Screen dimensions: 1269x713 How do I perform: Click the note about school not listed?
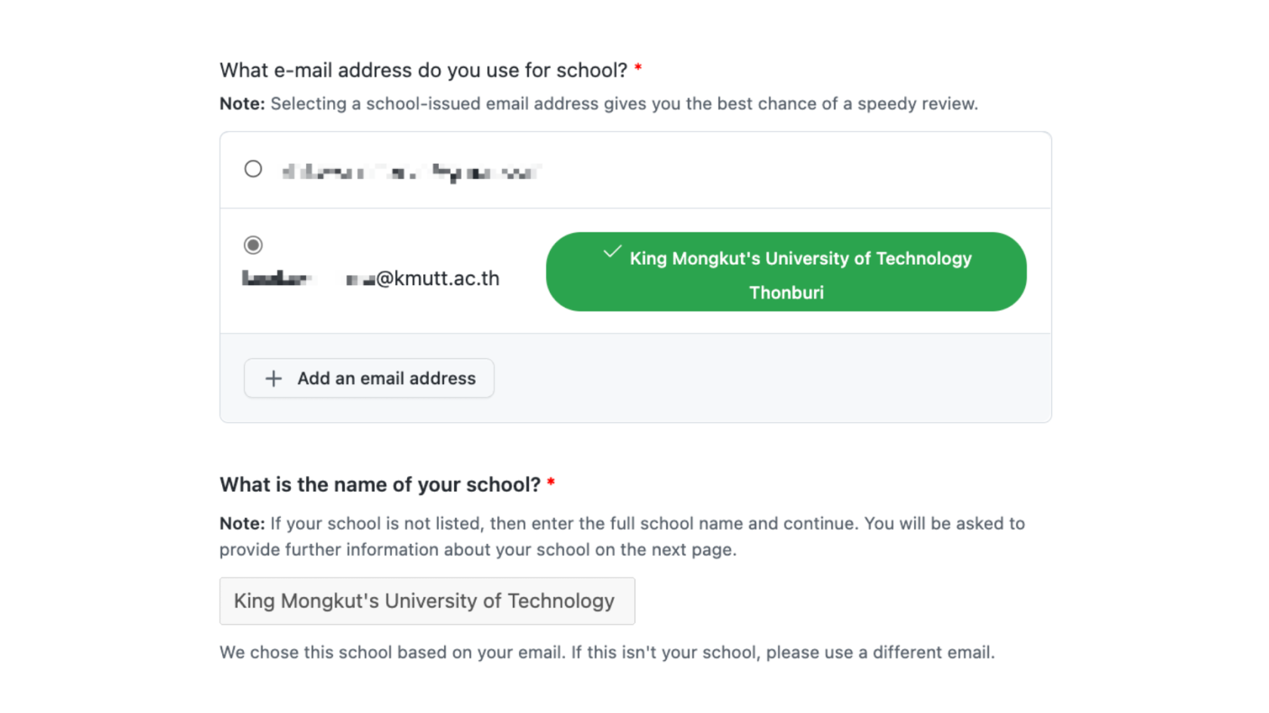622,536
